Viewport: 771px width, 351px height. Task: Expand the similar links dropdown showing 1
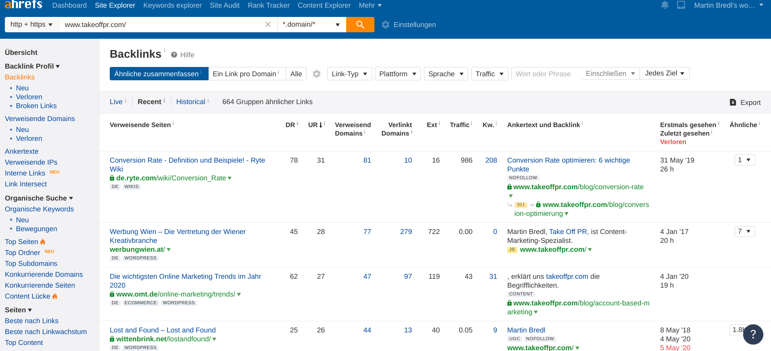(x=744, y=160)
